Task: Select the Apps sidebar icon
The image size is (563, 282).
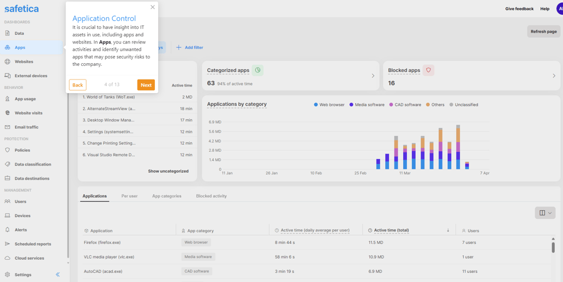Action: tap(7, 47)
